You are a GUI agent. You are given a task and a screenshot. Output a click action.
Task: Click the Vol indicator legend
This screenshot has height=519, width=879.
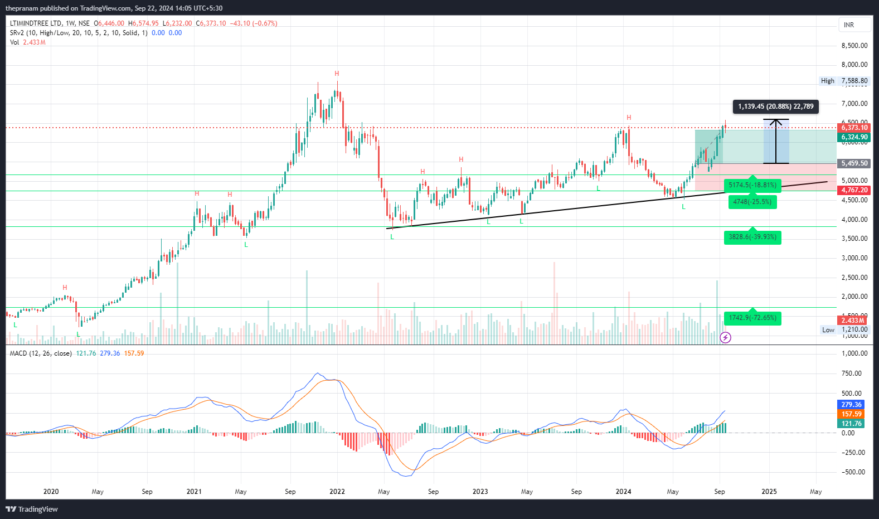[x=27, y=42]
